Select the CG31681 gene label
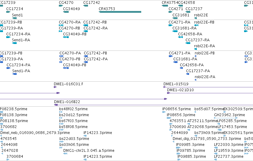This screenshot has width=253, height=161. coord(181,15)
